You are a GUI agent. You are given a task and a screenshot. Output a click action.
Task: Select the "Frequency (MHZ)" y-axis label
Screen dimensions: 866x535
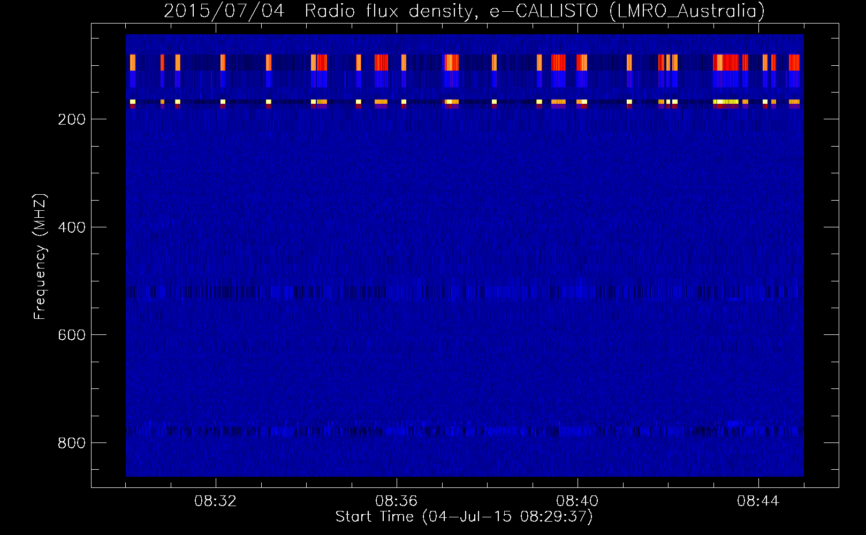point(40,256)
